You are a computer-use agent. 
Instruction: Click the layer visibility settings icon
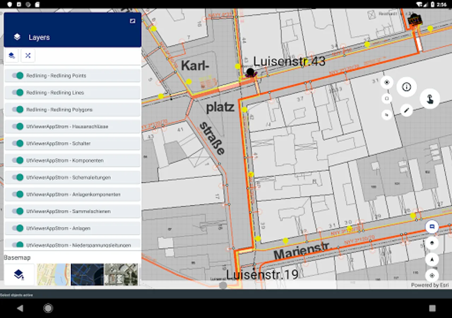12,55
